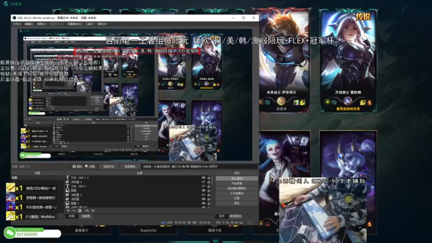Viewport: 432px width, 243px height.
Task: Open the 工具(T) menu
Action: click(x=89, y=24)
